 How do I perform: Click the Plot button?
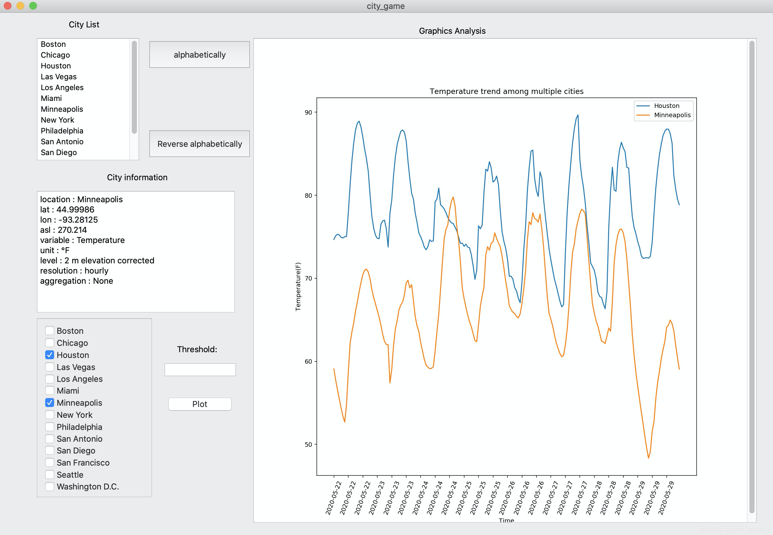pos(200,404)
